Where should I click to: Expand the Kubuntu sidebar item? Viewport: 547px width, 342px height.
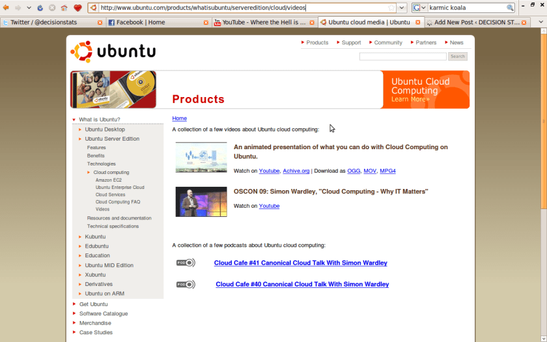[81, 236]
